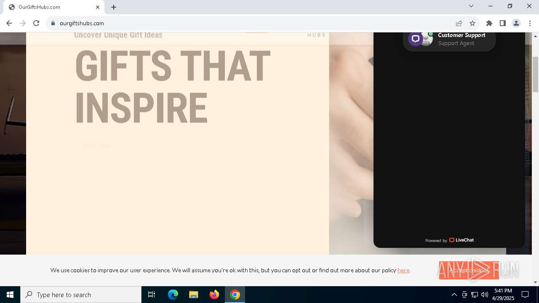Open the network status tray icon

click(x=475, y=295)
